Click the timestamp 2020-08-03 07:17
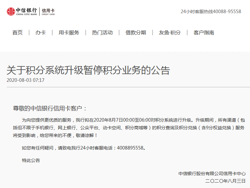 (x=26, y=80)
